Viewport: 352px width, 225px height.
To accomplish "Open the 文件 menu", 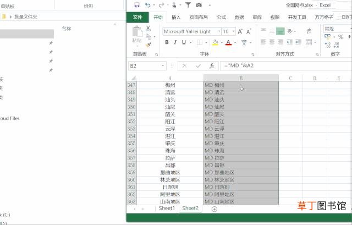I will click(x=137, y=17).
